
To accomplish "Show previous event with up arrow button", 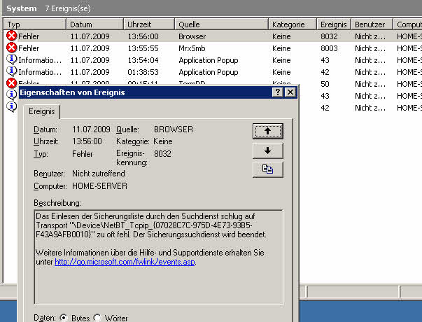I will [267, 131].
